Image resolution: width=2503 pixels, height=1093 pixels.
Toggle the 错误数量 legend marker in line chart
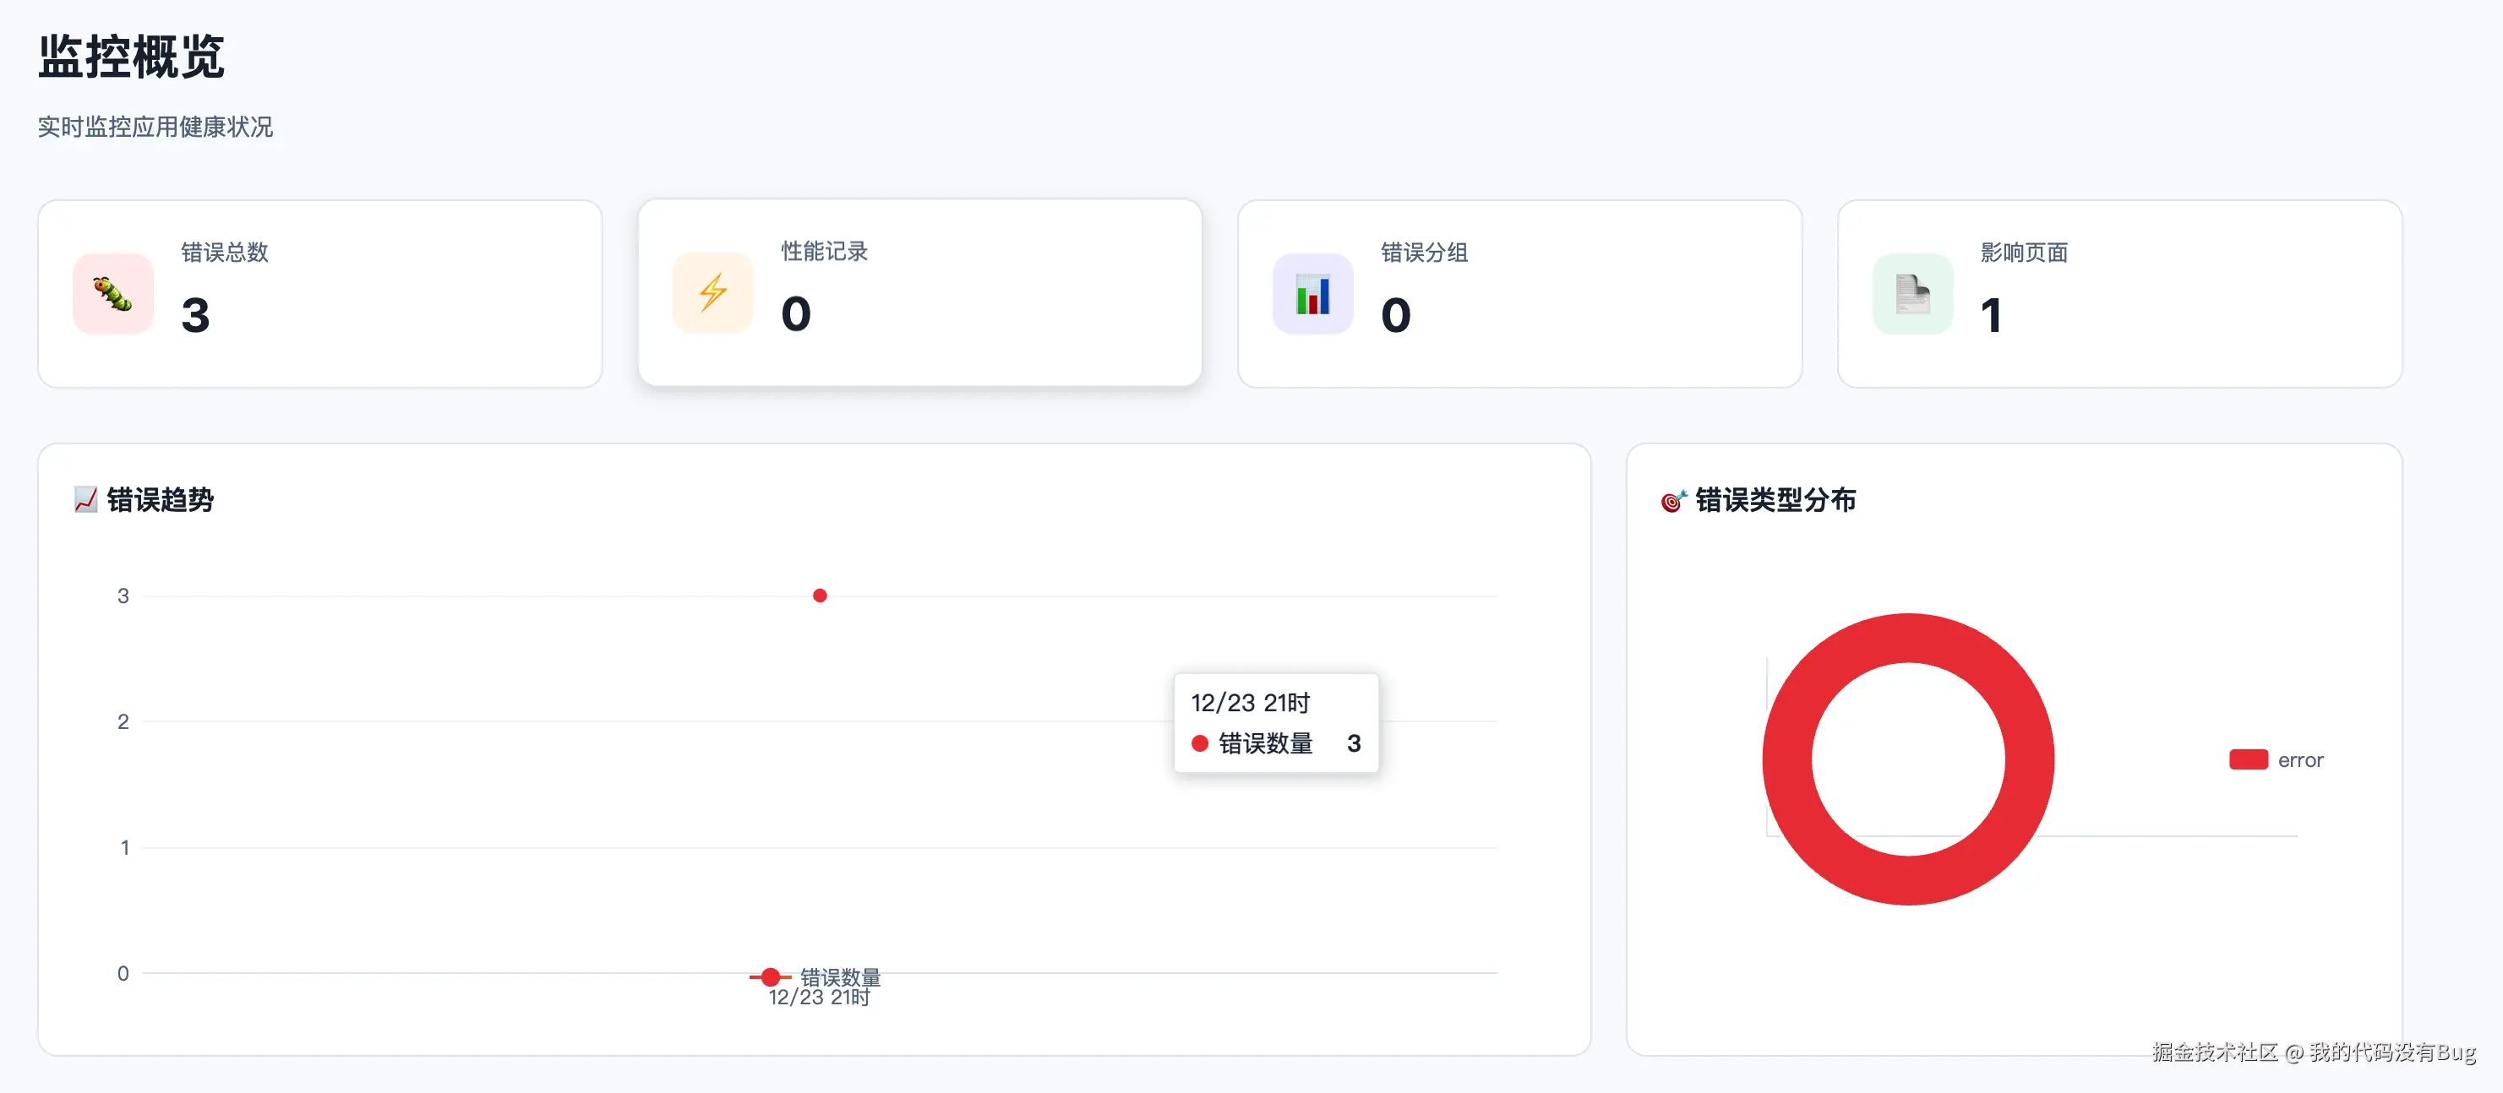771,976
